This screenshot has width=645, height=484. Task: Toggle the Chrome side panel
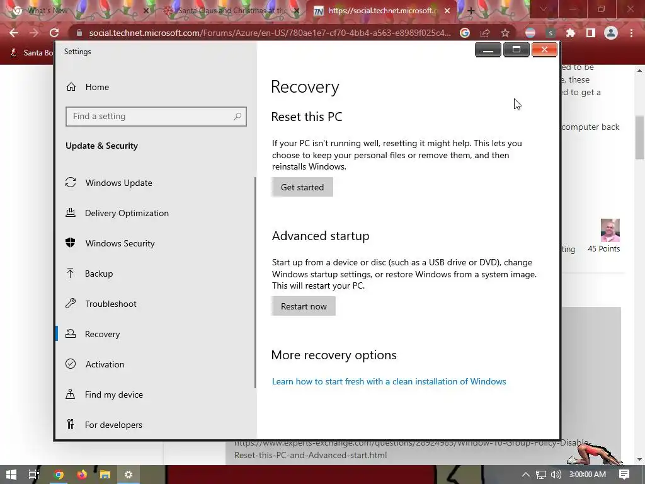click(591, 33)
